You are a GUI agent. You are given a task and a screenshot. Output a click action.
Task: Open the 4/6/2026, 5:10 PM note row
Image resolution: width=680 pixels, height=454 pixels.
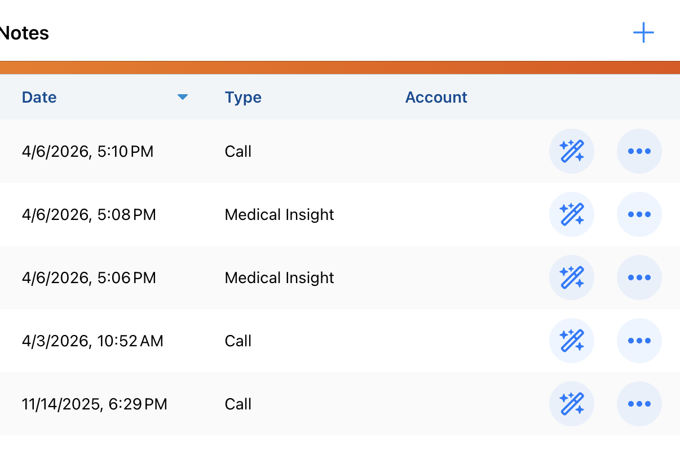click(x=87, y=151)
